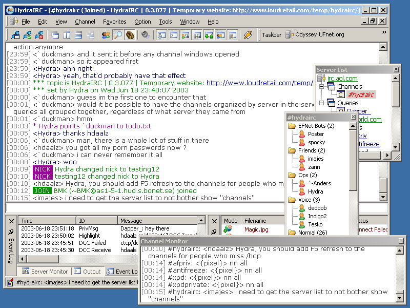410x308 pixels.
Task: Show hidden toolbar items via » chevron
Action: 384,32
